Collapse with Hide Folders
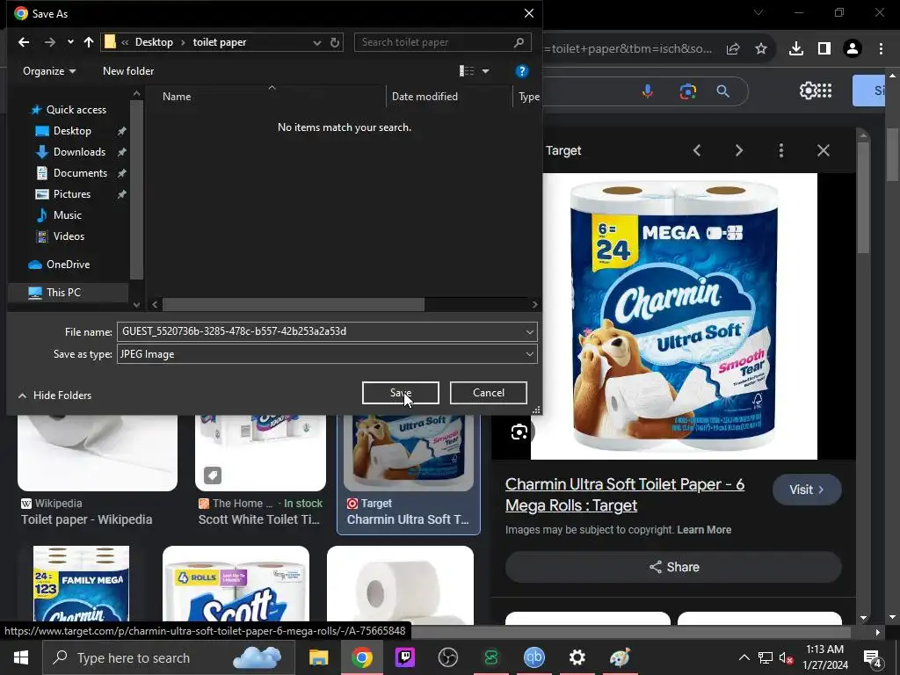 [55, 396]
